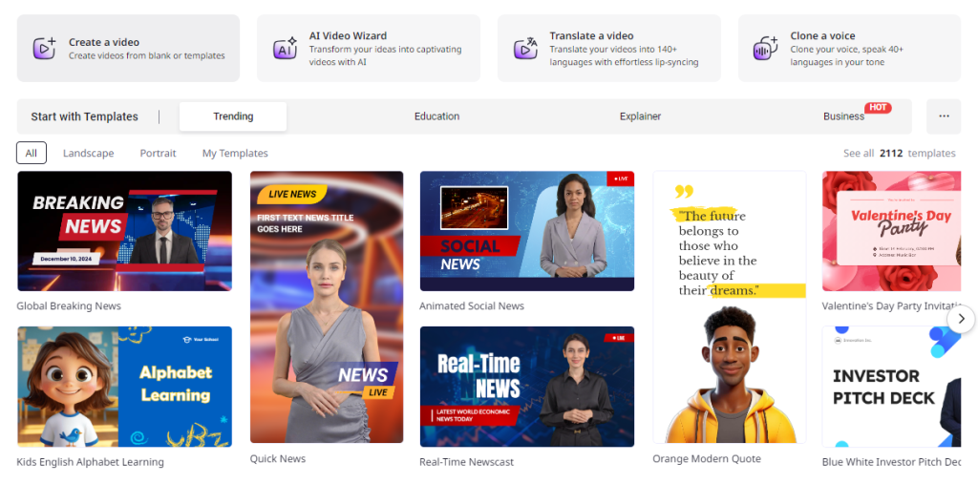Viewport: 978px width, 484px height.
Task: Switch to the Education tab
Action: (x=436, y=116)
